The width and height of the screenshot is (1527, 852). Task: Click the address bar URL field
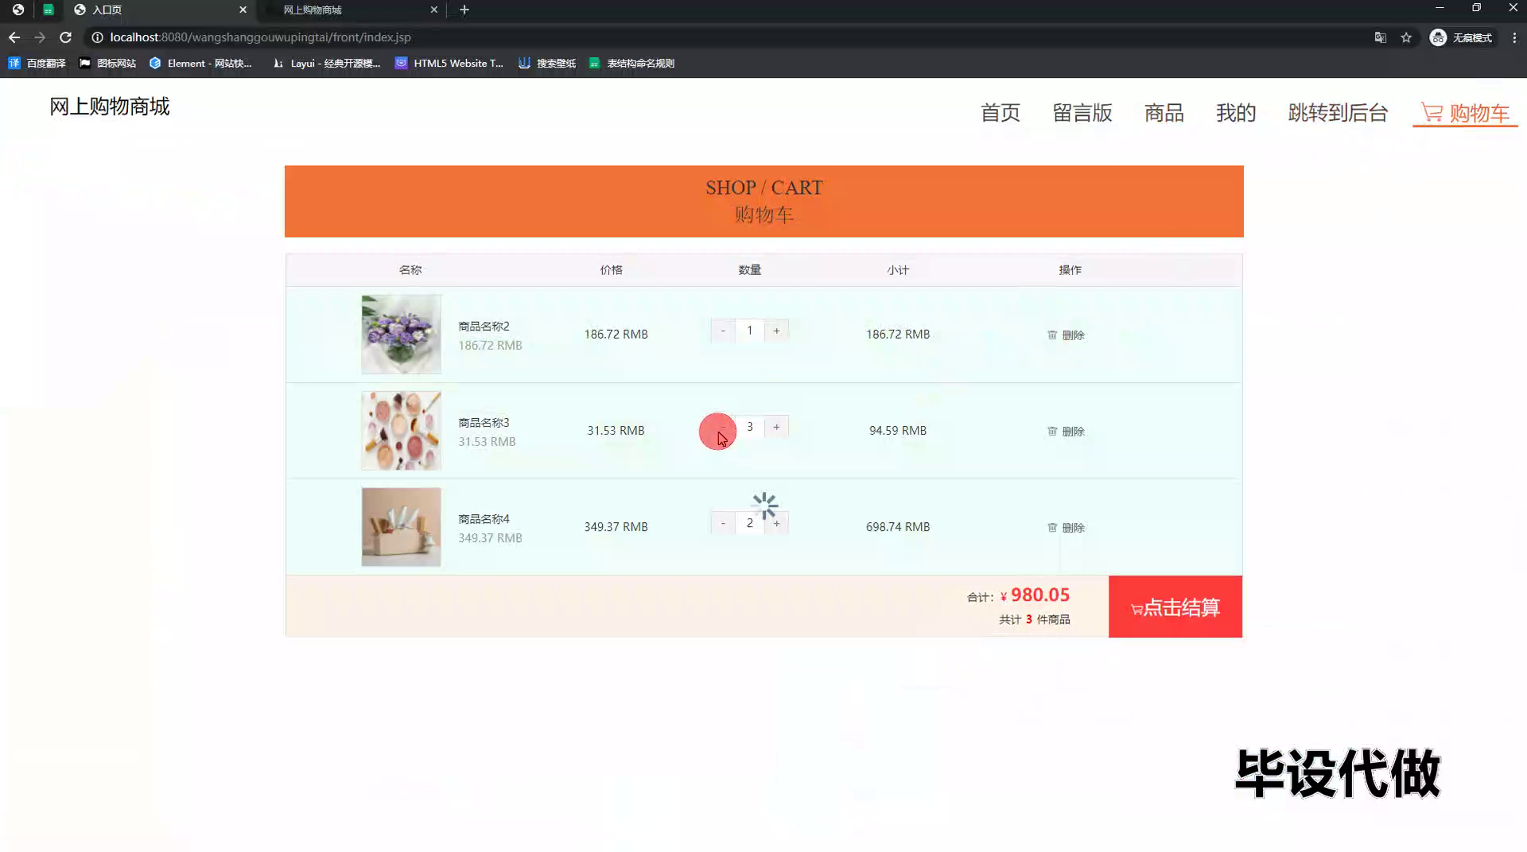[x=716, y=37]
